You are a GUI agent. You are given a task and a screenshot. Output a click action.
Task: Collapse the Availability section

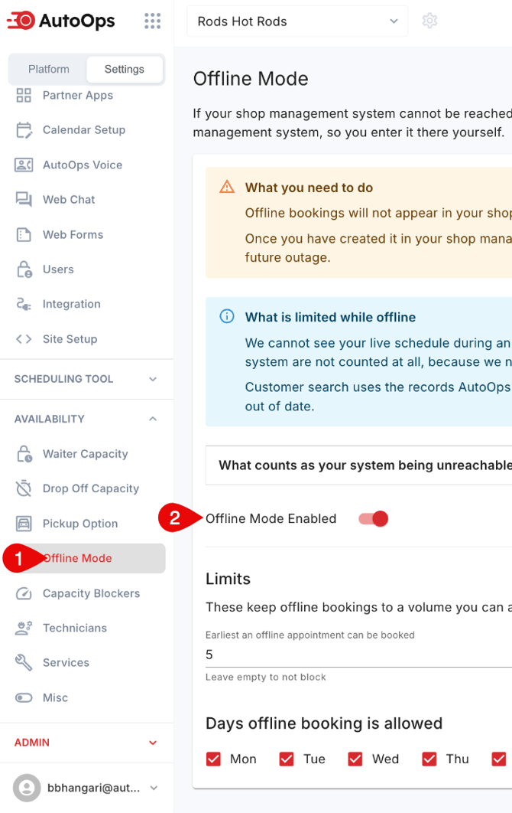point(86,419)
